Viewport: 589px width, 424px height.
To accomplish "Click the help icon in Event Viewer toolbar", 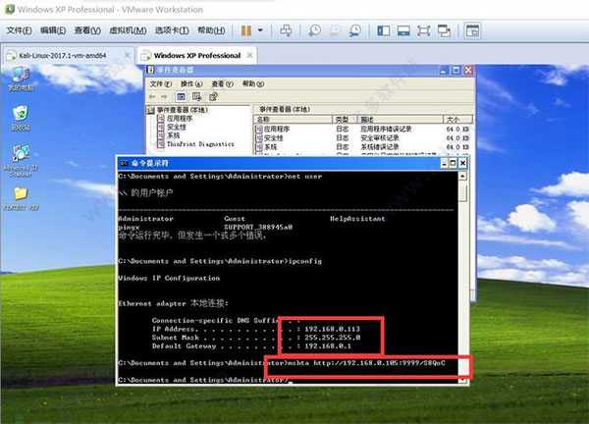I will [x=213, y=97].
